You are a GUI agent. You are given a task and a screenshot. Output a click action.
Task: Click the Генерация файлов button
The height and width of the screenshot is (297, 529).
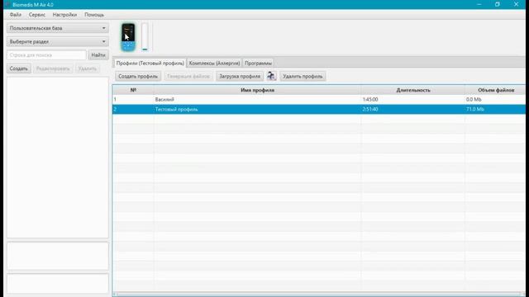pyautogui.click(x=188, y=76)
